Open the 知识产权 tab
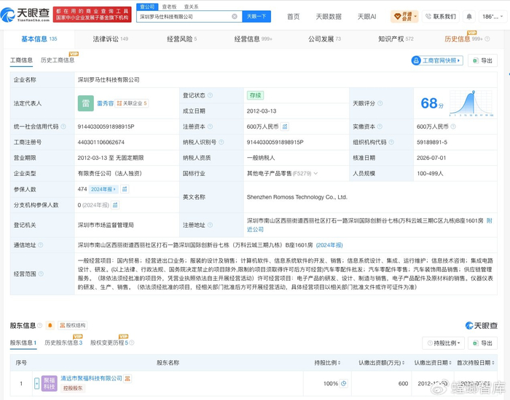This screenshot has width=510, height=400. (396, 39)
